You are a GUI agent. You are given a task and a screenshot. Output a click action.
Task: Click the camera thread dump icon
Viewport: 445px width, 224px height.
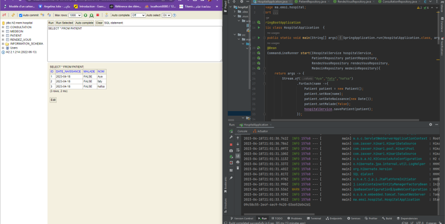click(231, 151)
